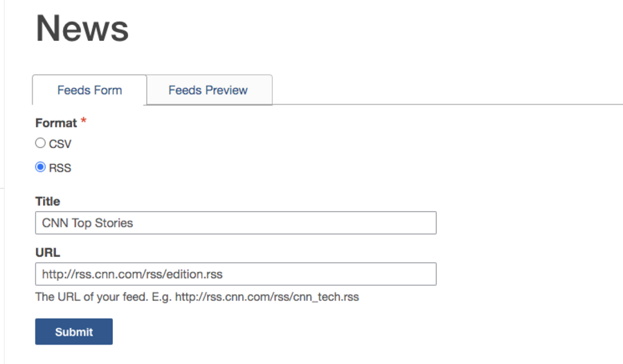Focus the URL input field

pyautogui.click(x=235, y=274)
